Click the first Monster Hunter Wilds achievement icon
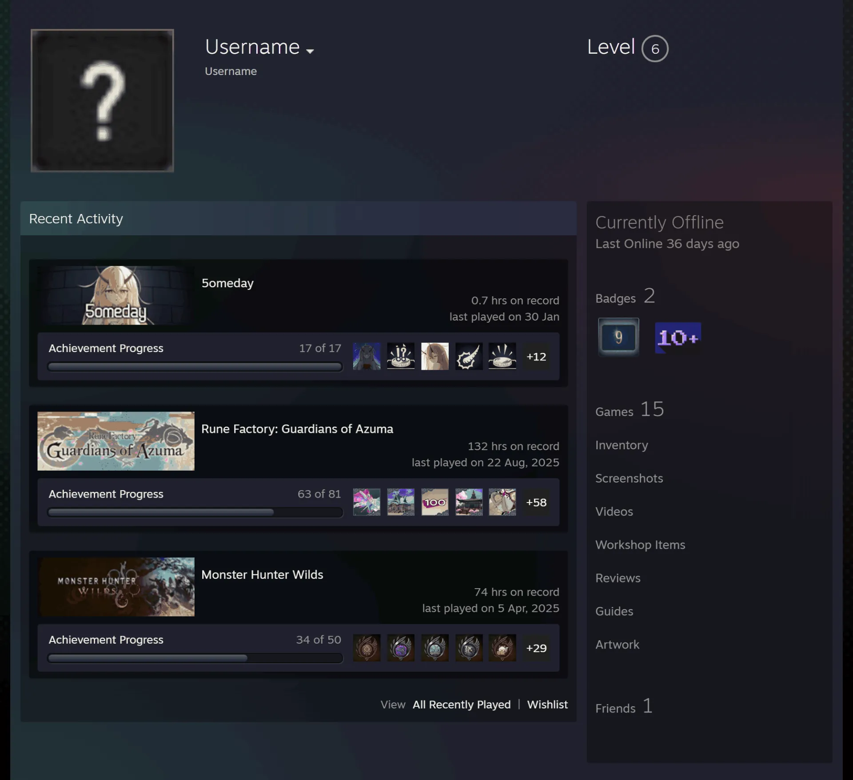 [x=367, y=648]
